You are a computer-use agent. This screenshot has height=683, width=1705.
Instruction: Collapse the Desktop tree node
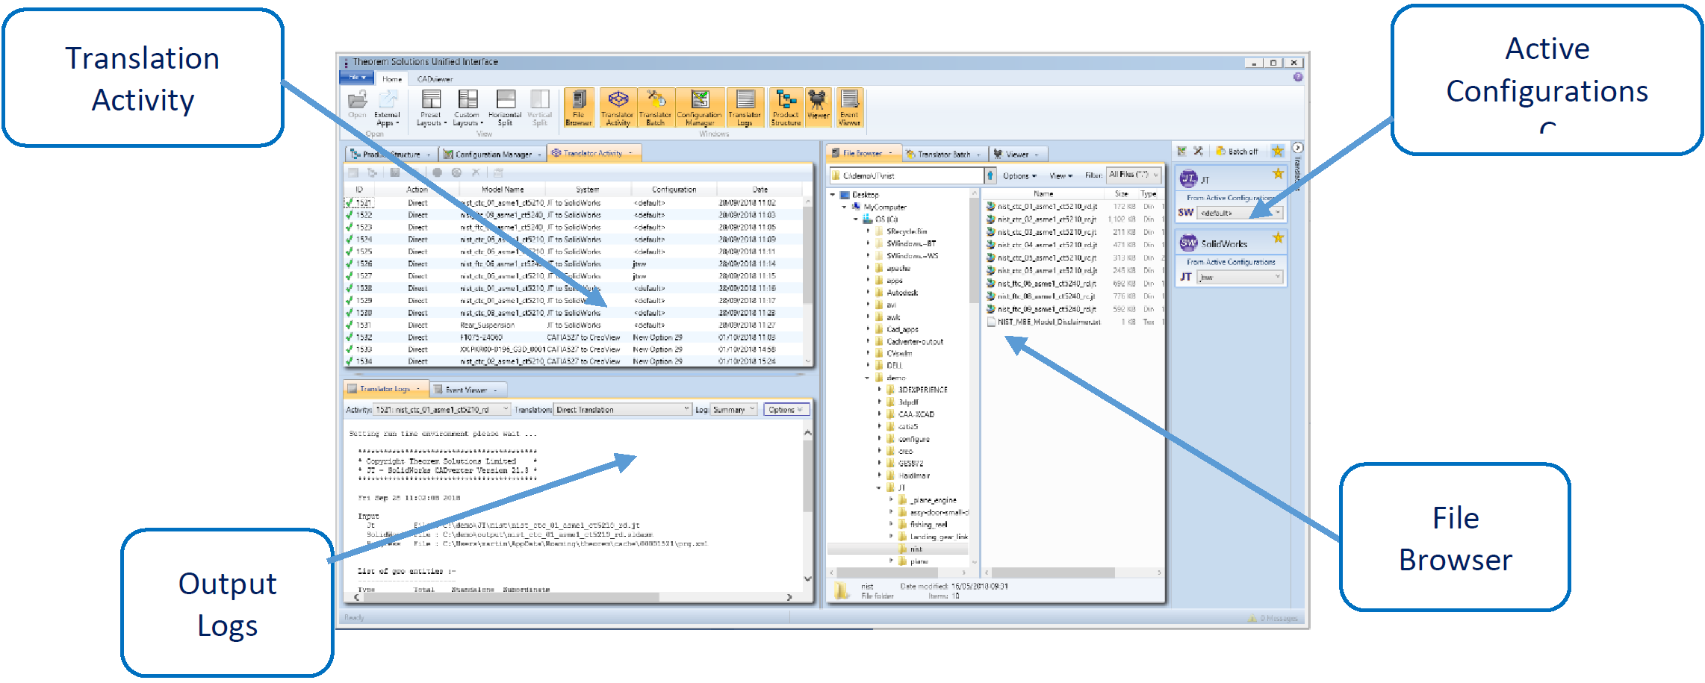click(833, 195)
